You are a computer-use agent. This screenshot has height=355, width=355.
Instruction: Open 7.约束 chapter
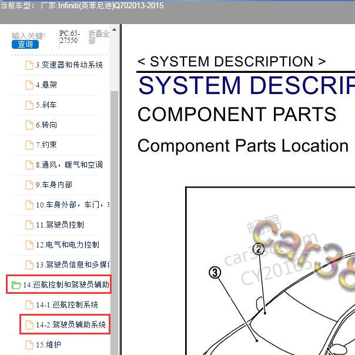coord(46,145)
